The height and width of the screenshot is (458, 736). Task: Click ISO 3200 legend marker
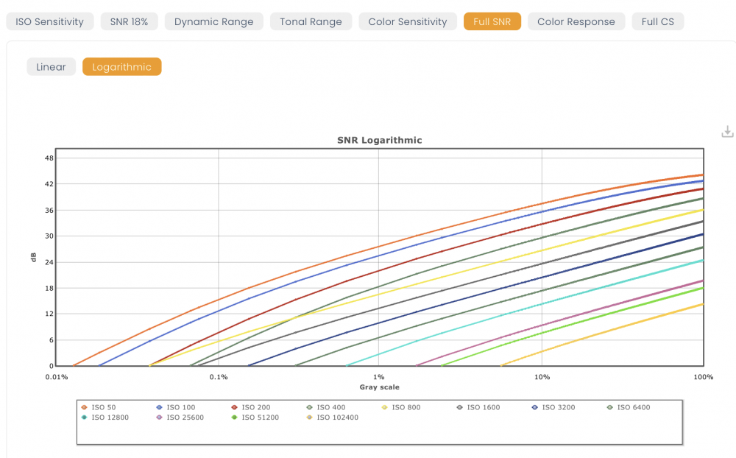coord(534,407)
